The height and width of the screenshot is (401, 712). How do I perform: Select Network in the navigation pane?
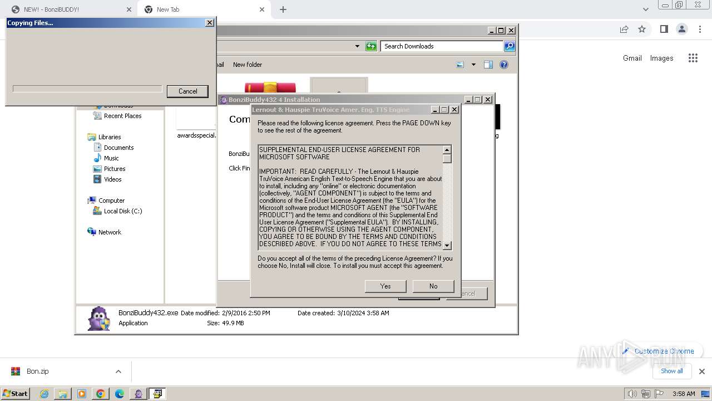click(x=110, y=232)
